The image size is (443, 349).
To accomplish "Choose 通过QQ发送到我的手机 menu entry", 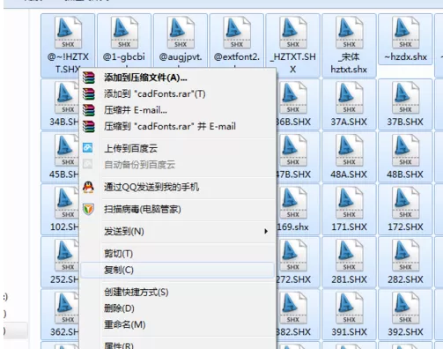I will [178, 187].
